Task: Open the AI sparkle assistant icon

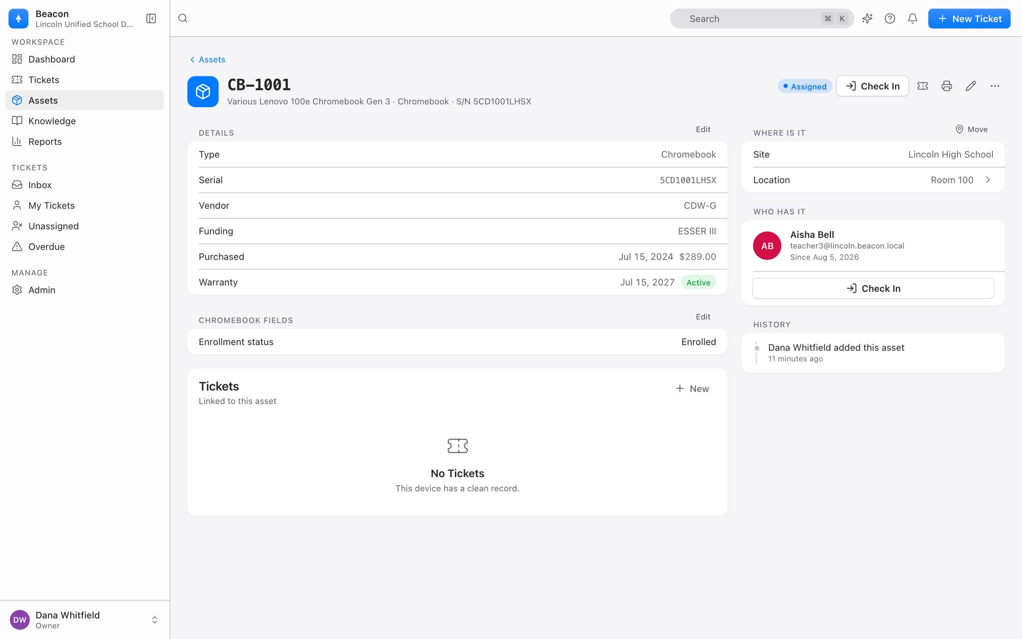Action: tap(867, 18)
